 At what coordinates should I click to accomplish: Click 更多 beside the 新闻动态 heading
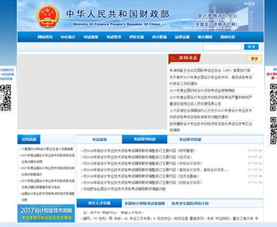tap(255, 58)
